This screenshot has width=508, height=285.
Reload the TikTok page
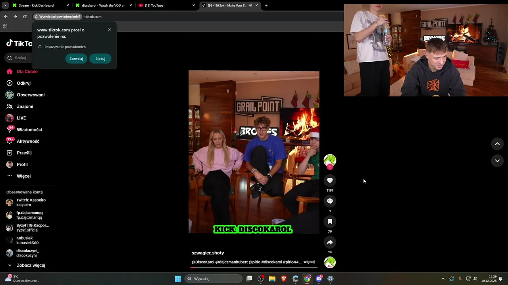point(25,17)
